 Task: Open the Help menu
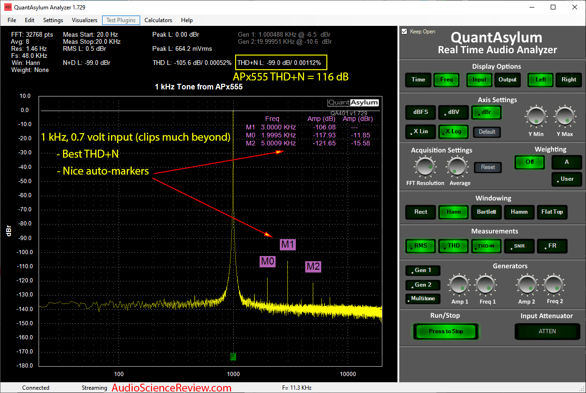(187, 20)
